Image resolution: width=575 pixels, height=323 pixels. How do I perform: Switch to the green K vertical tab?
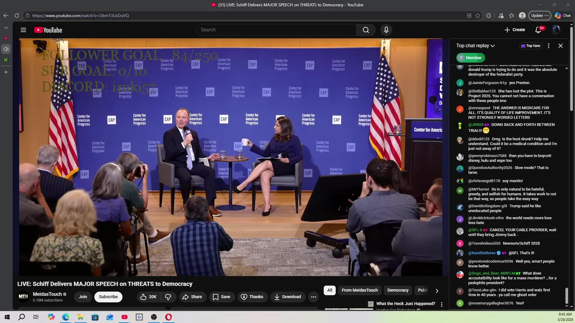[6, 60]
